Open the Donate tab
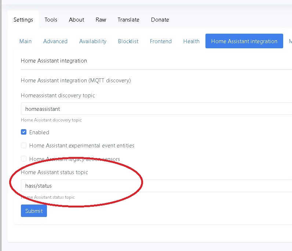 point(160,20)
